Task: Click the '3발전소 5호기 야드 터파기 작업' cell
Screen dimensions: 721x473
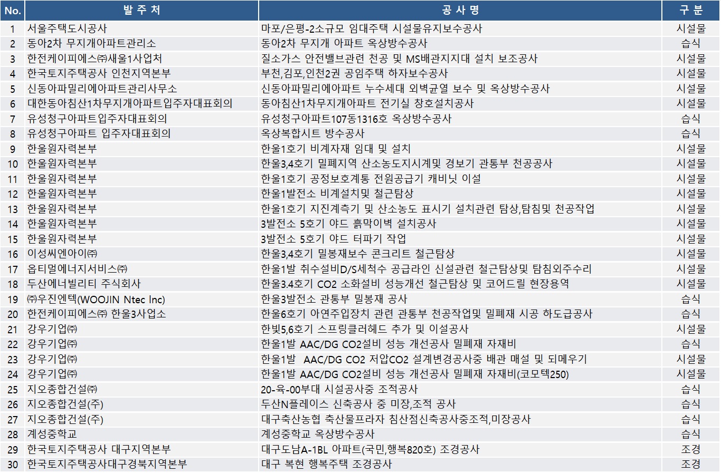Action: pyautogui.click(x=334, y=239)
